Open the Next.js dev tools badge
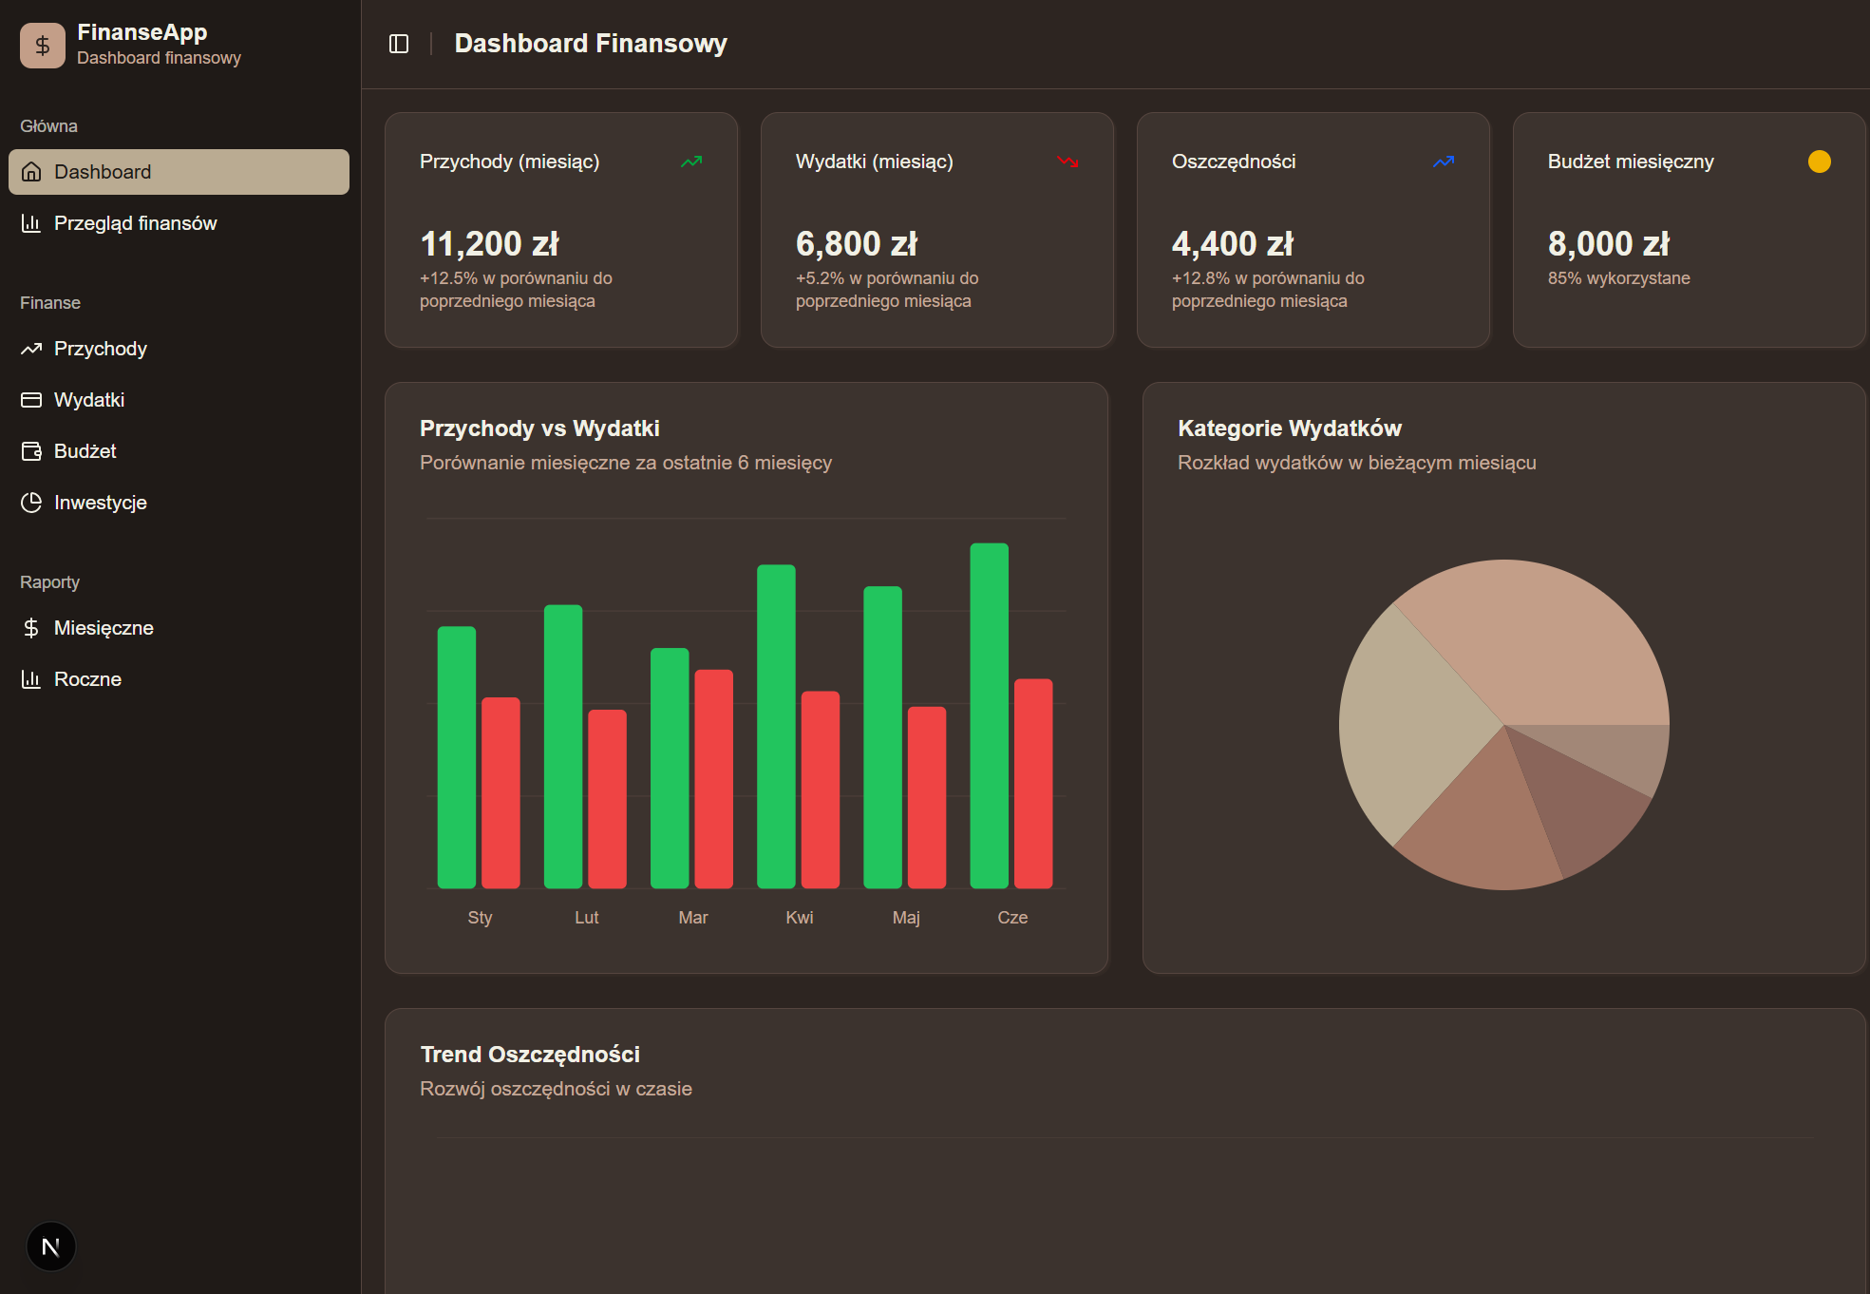The image size is (1870, 1294). click(x=50, y=1246)
